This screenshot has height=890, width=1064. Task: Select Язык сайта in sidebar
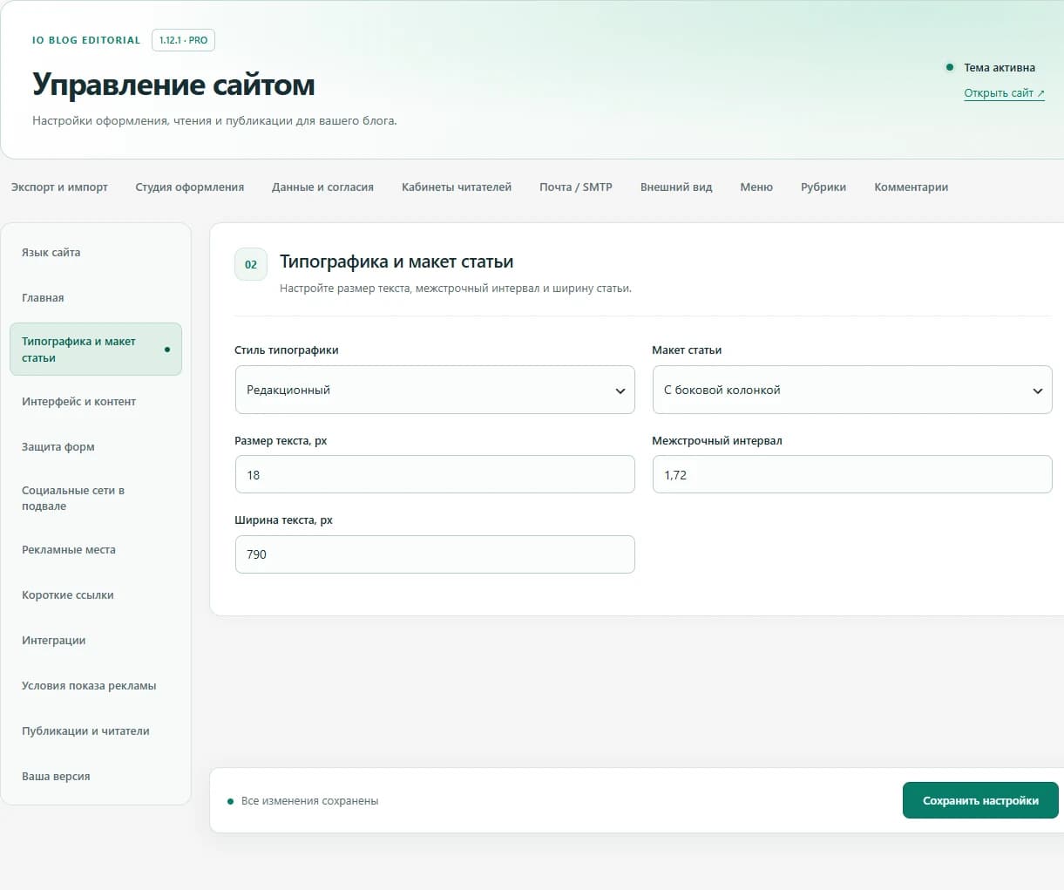96,253
